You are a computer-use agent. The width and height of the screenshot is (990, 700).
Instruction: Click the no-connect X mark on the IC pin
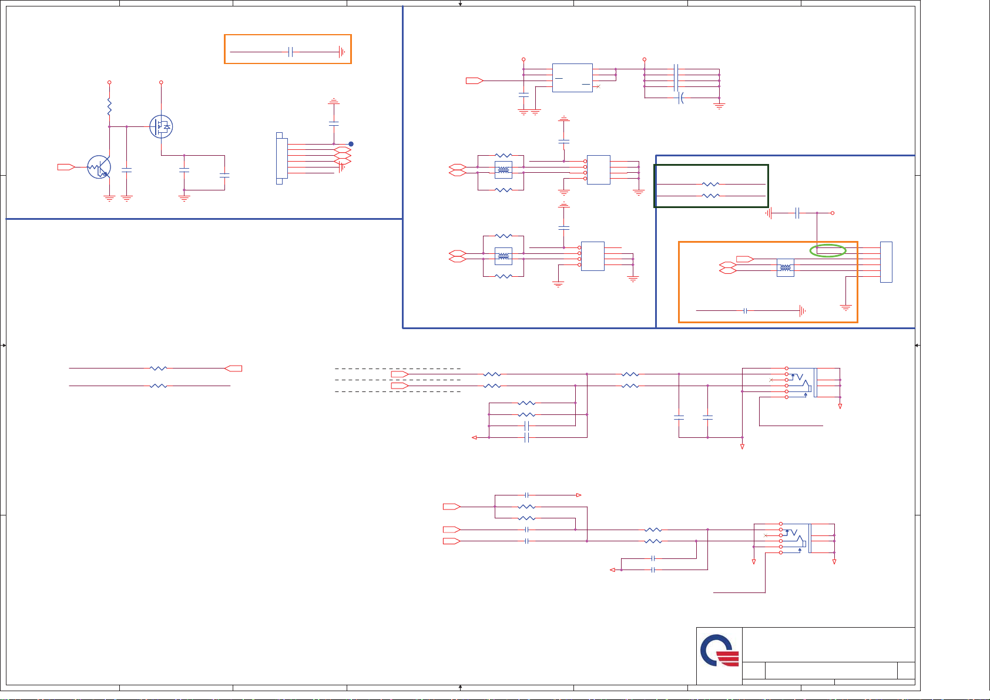[x=598, y=87]
